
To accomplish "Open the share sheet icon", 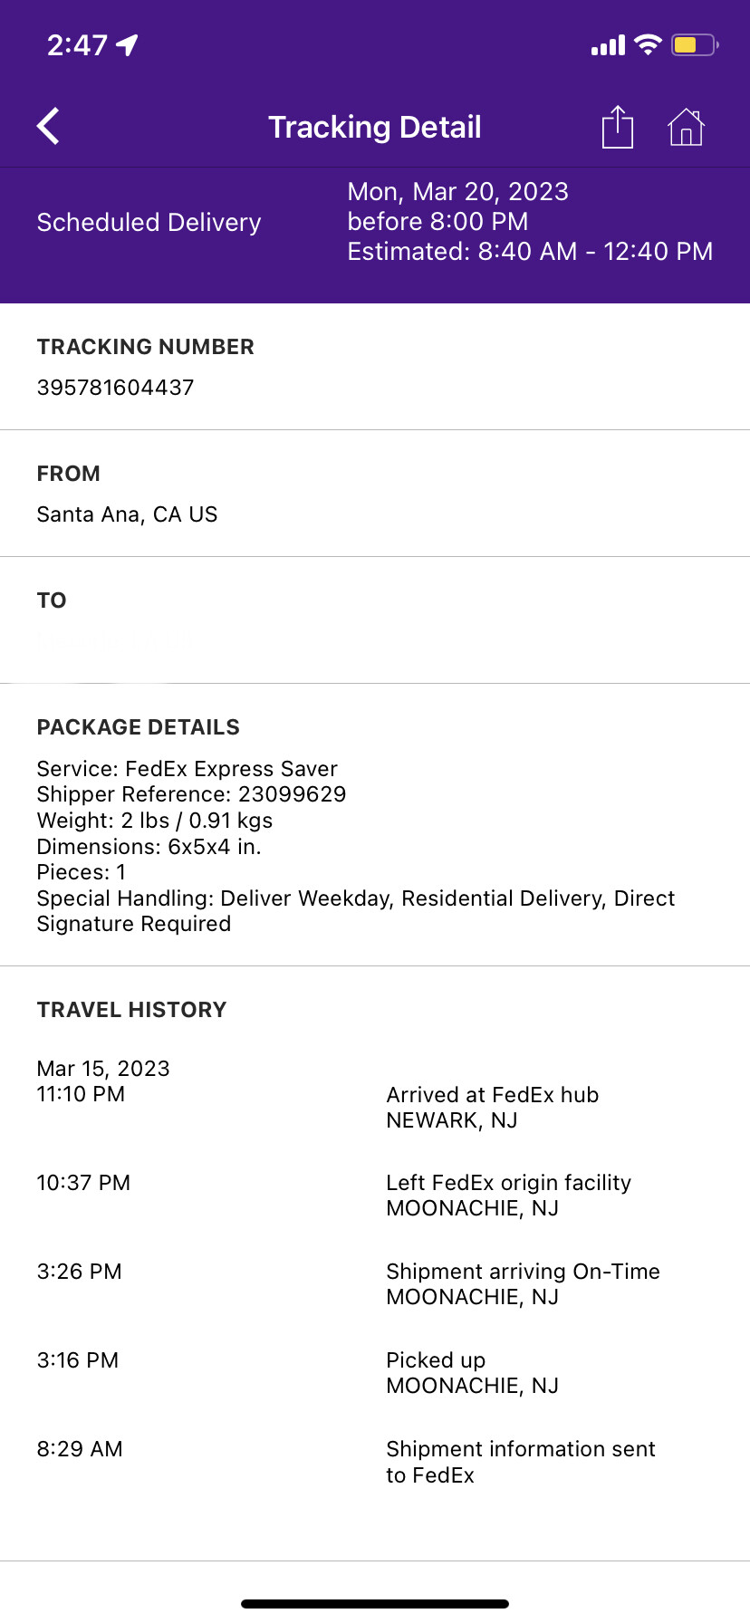I will pos(618,127).
